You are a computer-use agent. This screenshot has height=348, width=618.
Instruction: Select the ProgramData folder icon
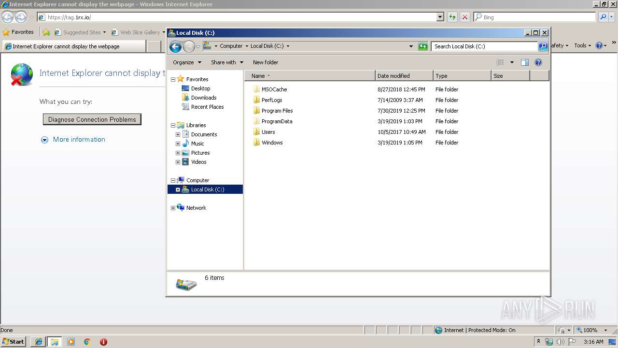pyautogui.click(x=256, y=121)
